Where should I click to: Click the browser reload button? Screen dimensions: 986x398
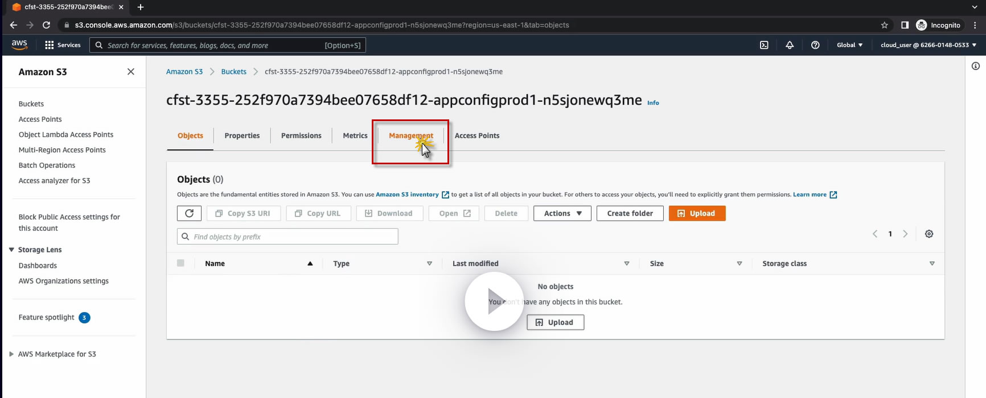[x=47, y=25]
